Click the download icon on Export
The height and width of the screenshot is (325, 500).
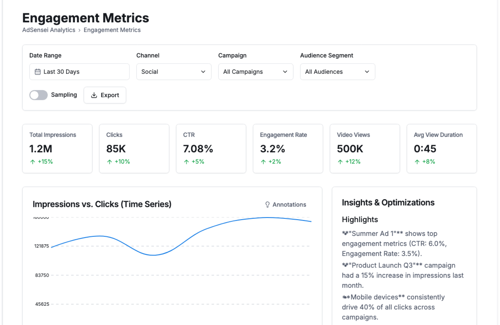coord(94,95)
